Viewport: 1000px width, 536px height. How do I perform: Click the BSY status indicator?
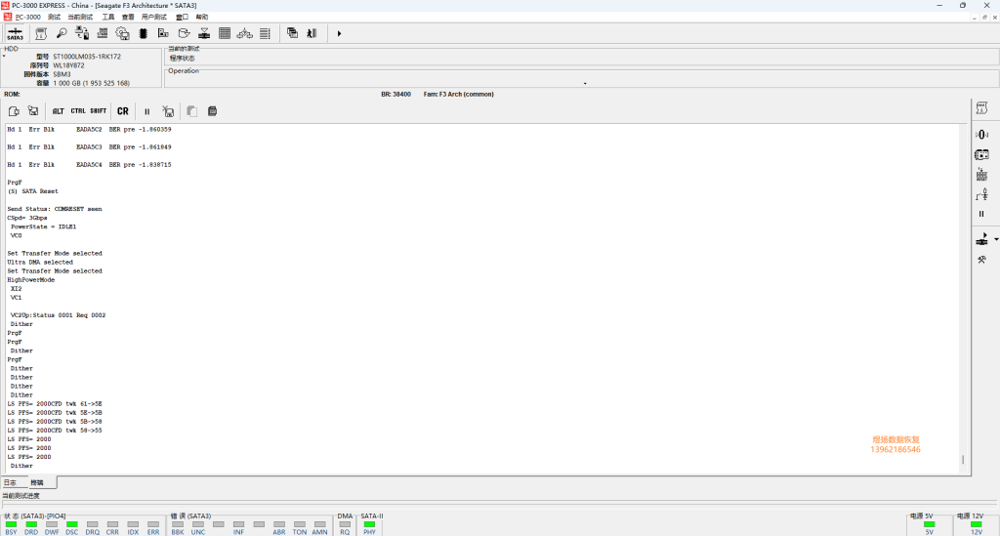11,524
